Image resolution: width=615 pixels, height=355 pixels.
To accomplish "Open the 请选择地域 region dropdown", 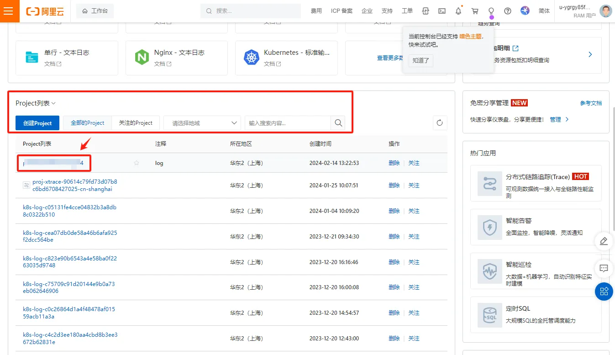I will pos(202,123).
